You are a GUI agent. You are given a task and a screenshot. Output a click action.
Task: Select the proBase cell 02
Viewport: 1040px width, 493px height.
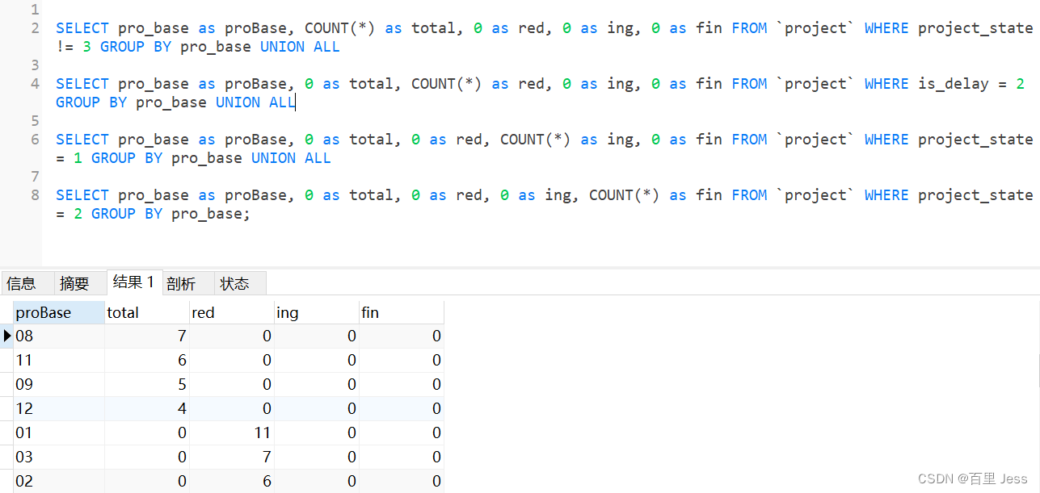point(59,481)
